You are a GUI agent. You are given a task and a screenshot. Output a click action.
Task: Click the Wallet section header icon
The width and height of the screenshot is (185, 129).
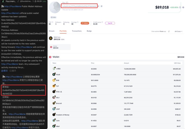(x=50, y=57)
